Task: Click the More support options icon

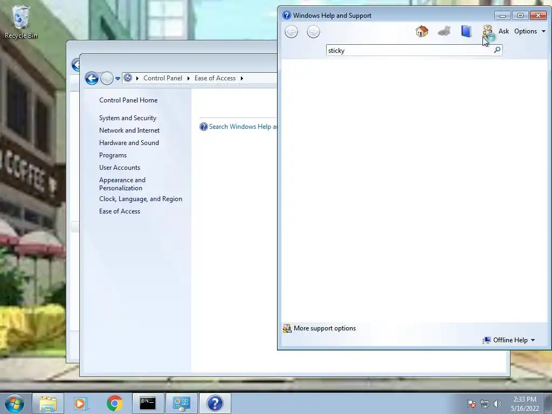Action: [287, 328]
